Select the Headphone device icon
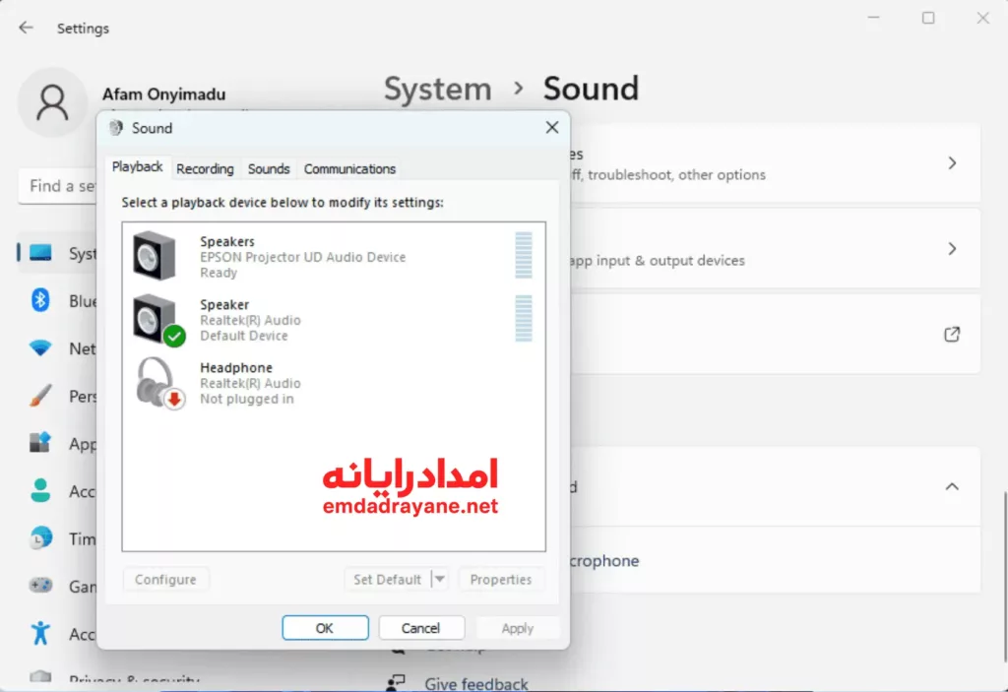The height and width of the screenshot is (692, 1008). pos(157,383)
